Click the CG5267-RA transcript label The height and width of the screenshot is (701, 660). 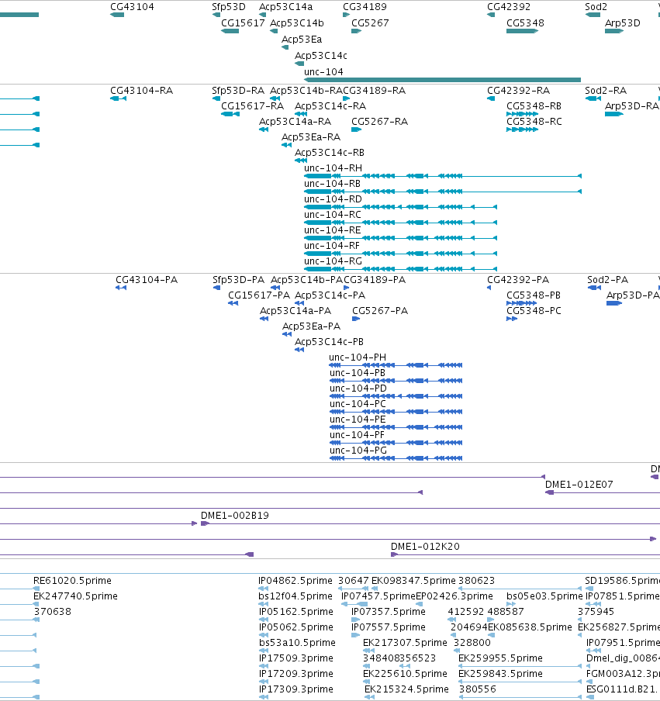tap(379, 122)
